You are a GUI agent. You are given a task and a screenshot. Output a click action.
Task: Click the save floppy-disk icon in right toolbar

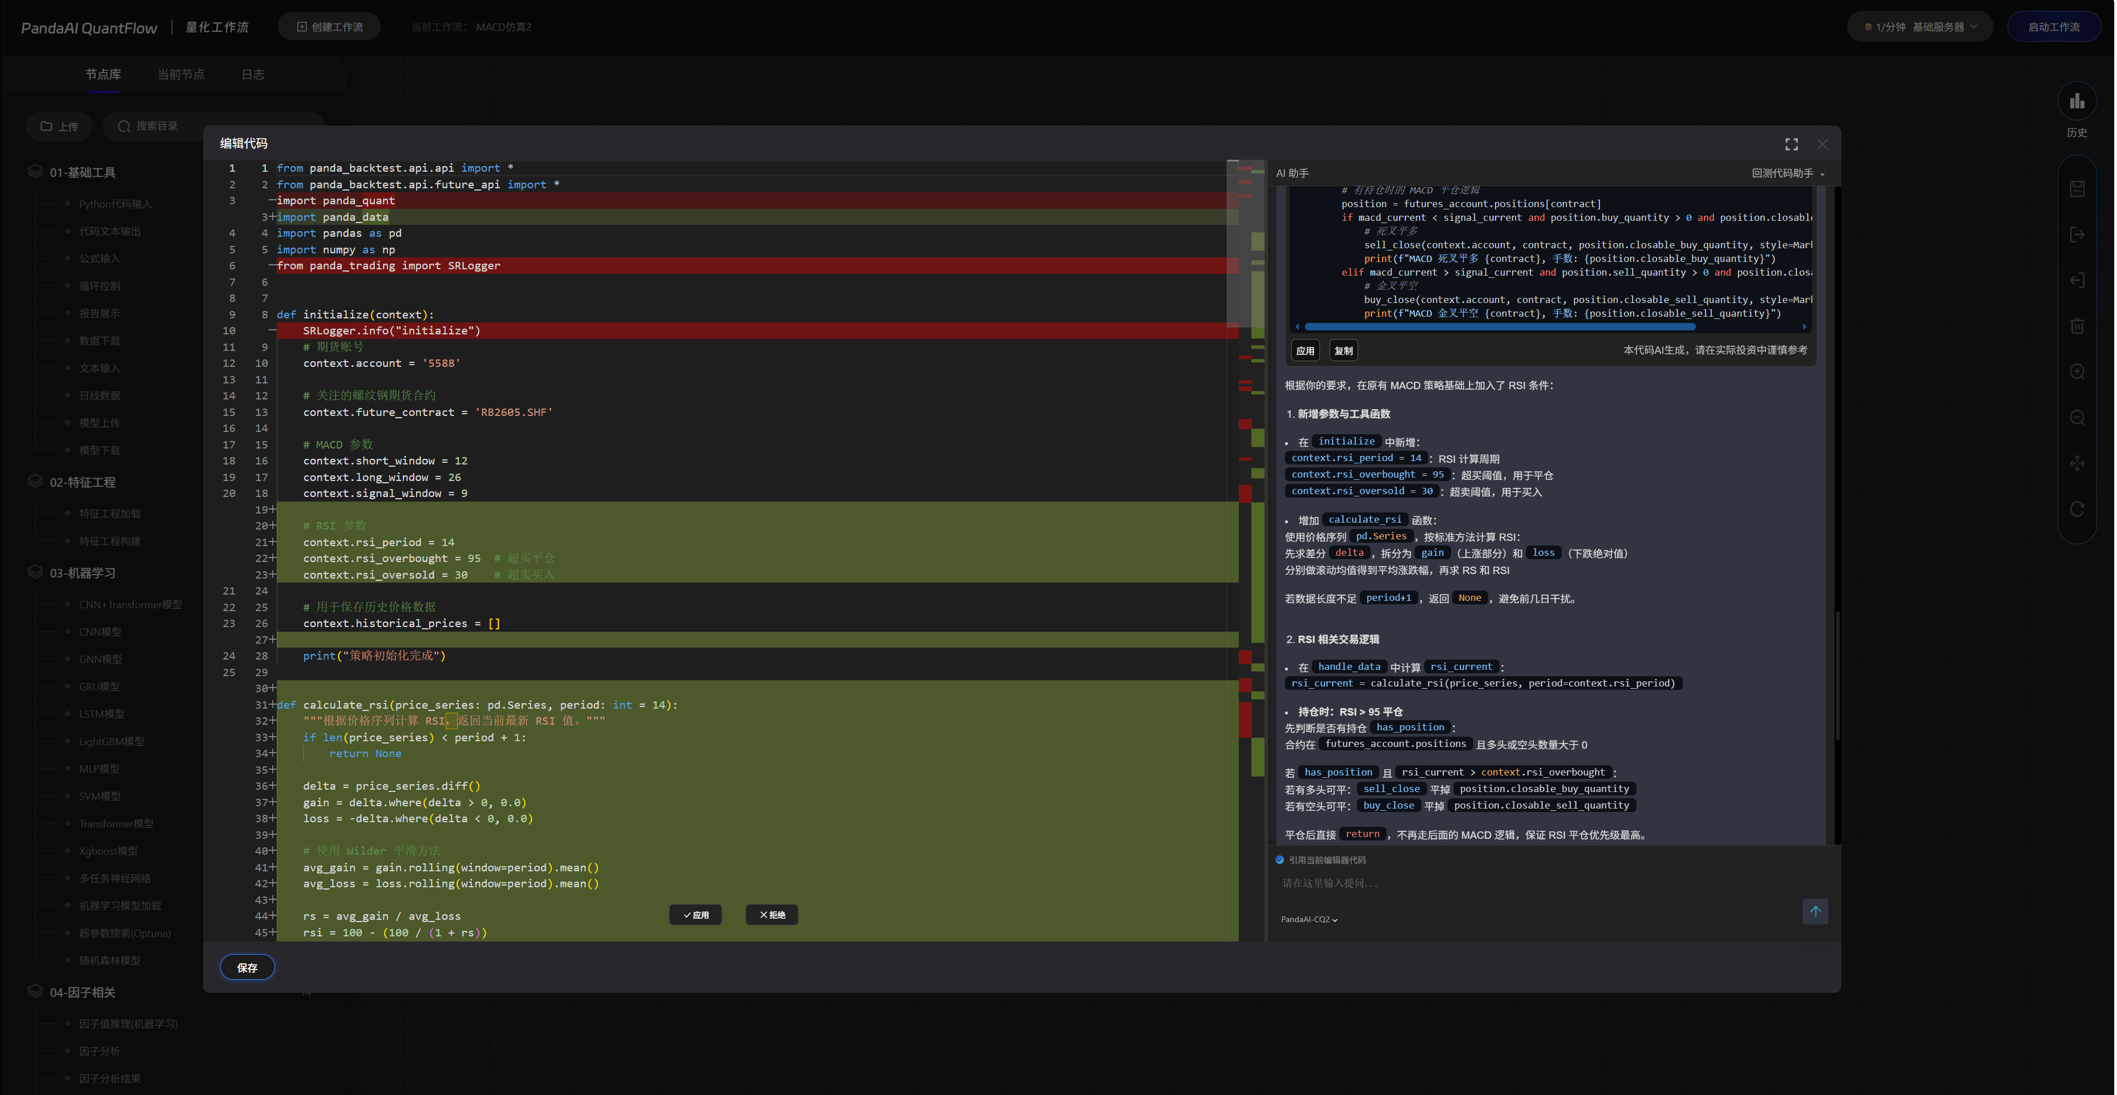2076,189
